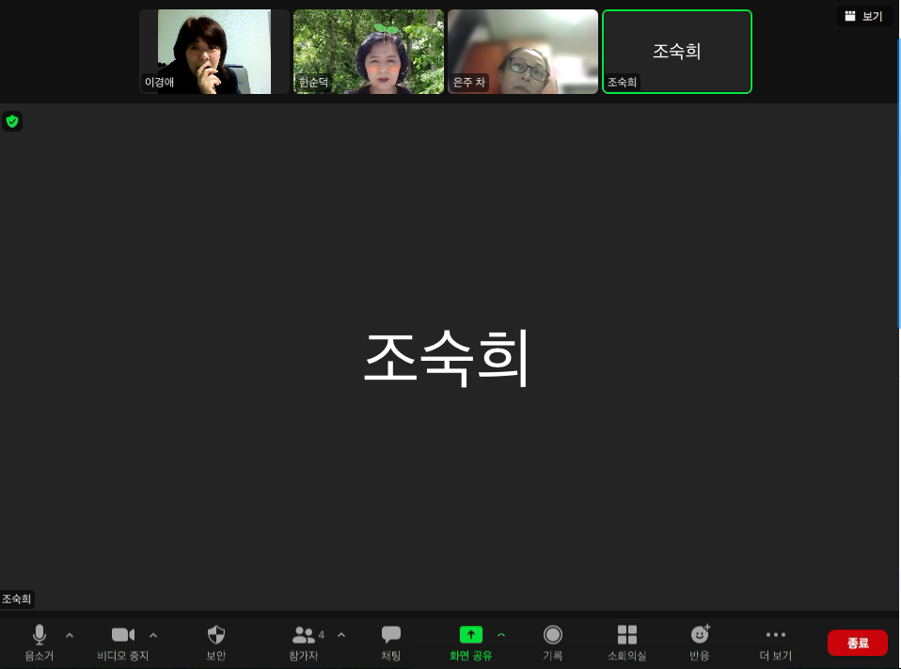Select 조숙희's highlighted video tile
Viewport: 901px width, 669px height.
tap(676, 52)
